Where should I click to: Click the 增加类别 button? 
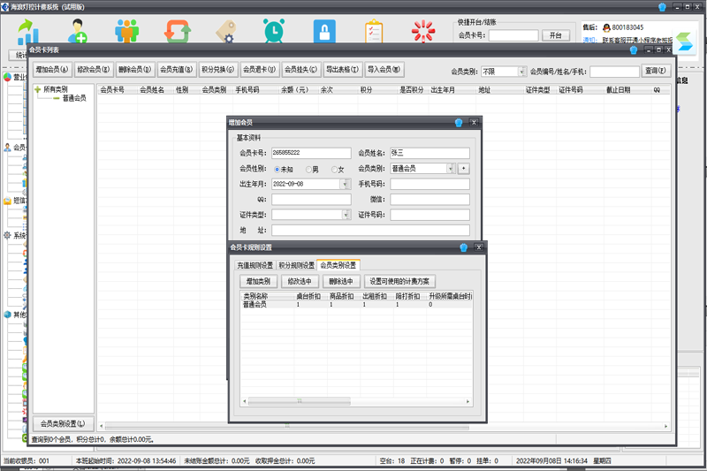pos(257,282)
